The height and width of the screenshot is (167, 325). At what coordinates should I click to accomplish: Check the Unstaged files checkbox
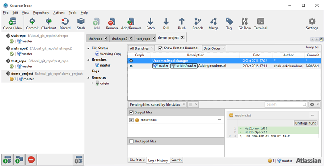[x=131, y=141]
